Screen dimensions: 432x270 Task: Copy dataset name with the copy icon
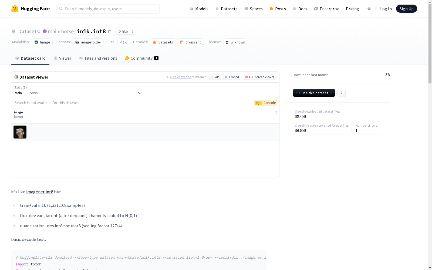pyautogui.click(x=109, y=31)
